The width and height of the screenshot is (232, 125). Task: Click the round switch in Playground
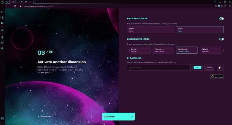coord(220,68)
